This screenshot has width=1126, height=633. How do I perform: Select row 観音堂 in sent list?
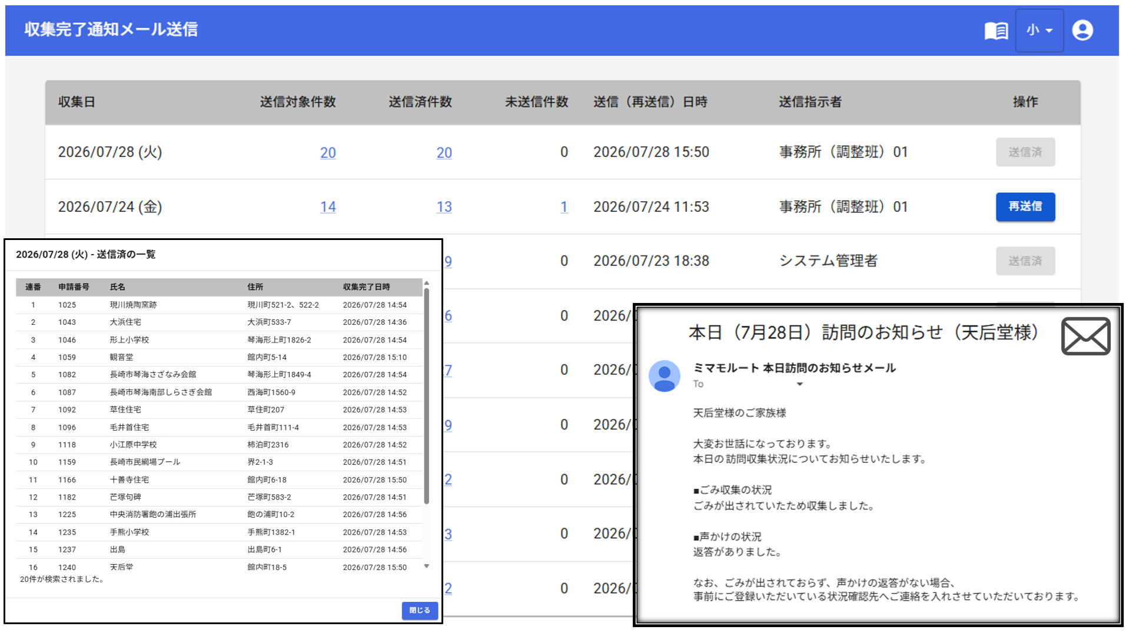(219, 357)
